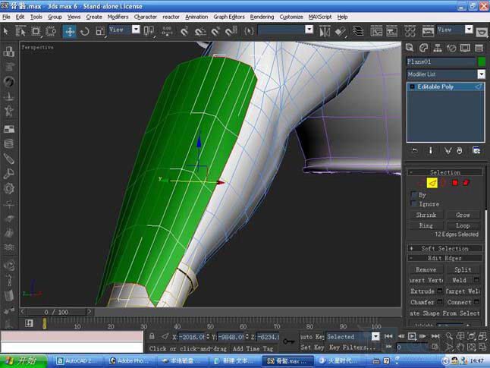
Task: Choose Polygon sub-object selection icon
Action: (x=455, y=183)
